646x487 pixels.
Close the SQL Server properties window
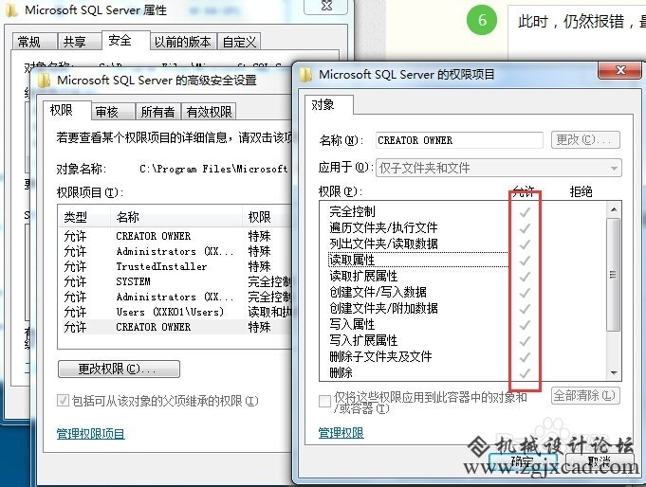coord(326,7)
